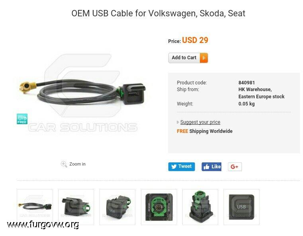This screenshot has width=303, height=236.
Task: Select the socket side view thumbnail
Action: coord(76,207)
